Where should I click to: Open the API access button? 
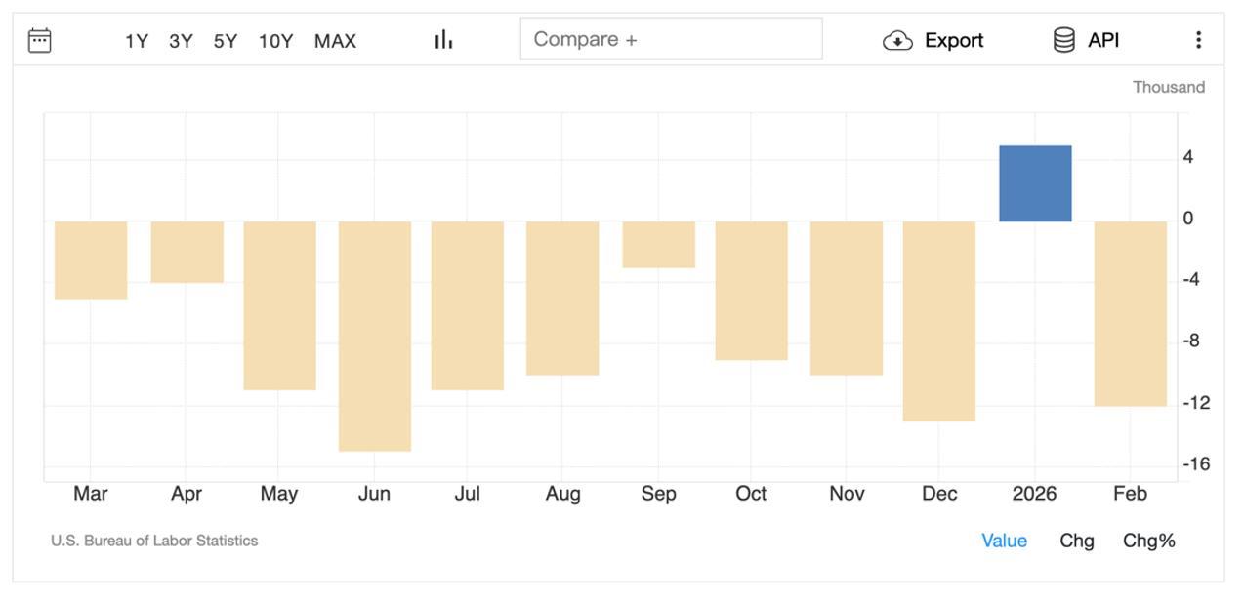point(1103,40)
